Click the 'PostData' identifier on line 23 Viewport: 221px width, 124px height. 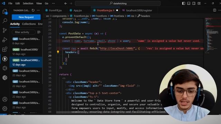75,34
